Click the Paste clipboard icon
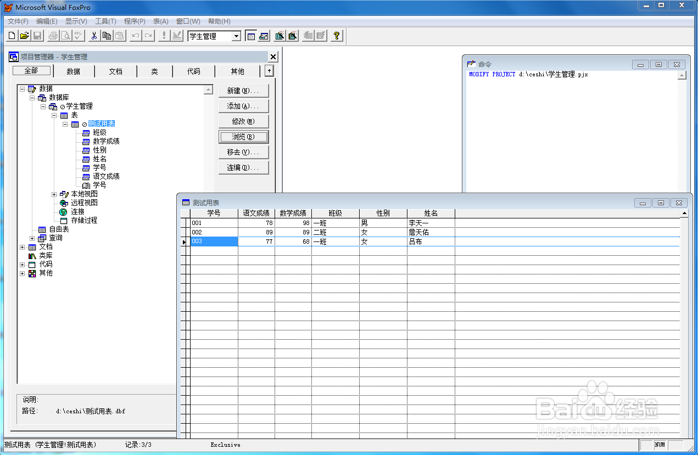This screenshot has width=698, height=455. pos(120,36)
